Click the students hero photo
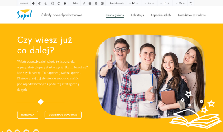 [150, 76]
